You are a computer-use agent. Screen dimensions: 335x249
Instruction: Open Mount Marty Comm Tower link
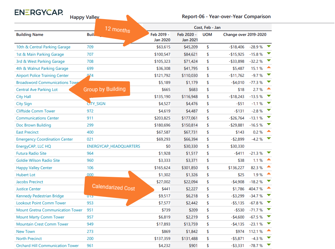40,217
